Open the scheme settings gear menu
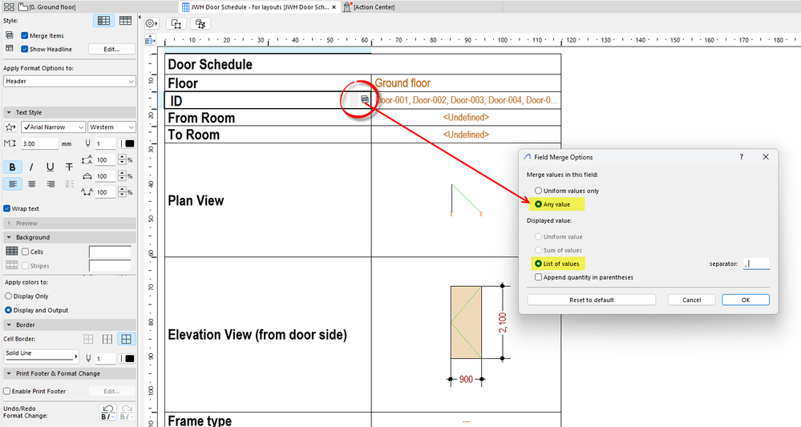 click(x=151, y=23)
